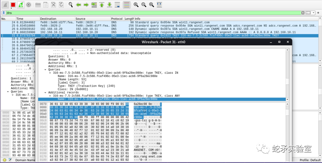Click into the dns filter field
This screenshot has width=322, height=163.
(153, 13)
